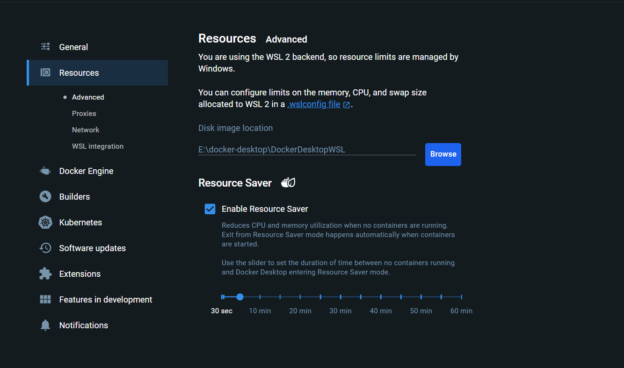Click the Kubernetes helm wheel icon
This screenshot has width=624, height=368.
45,222
